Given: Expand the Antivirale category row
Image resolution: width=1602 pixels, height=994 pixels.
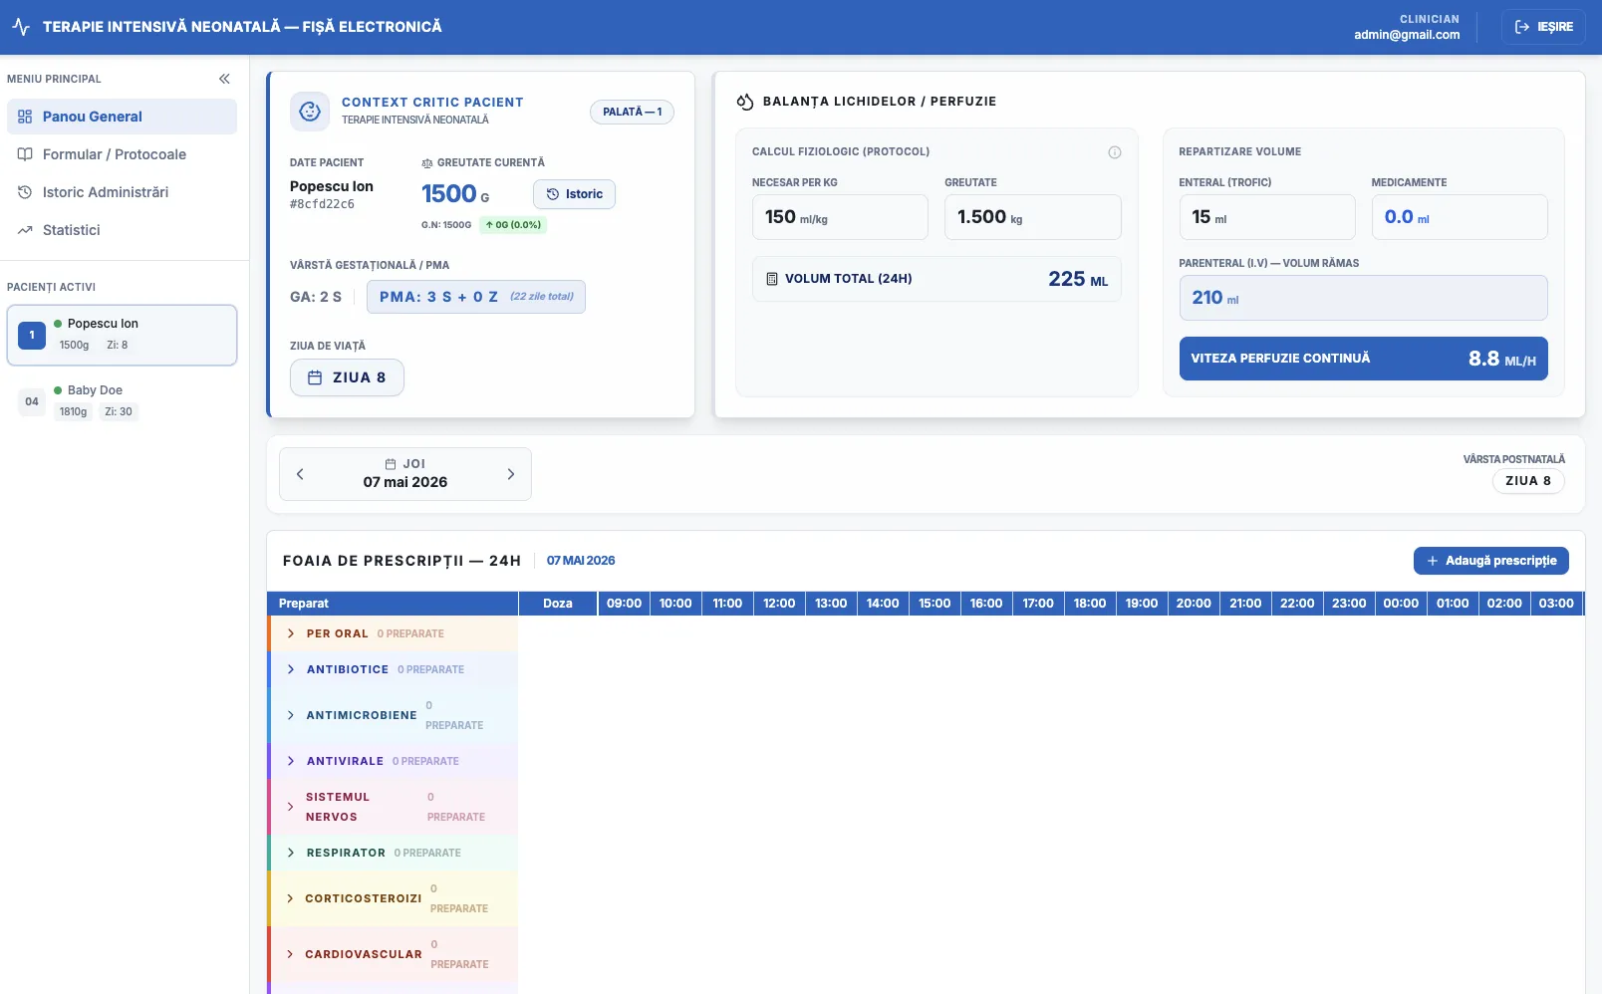Looking at the screenshot, I should [x=393, y=761].
